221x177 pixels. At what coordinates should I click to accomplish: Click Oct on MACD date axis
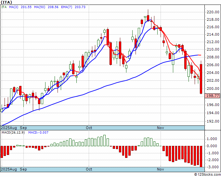pos(89,169)
